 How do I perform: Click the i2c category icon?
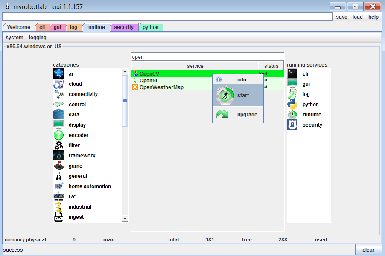coord(58,197)
